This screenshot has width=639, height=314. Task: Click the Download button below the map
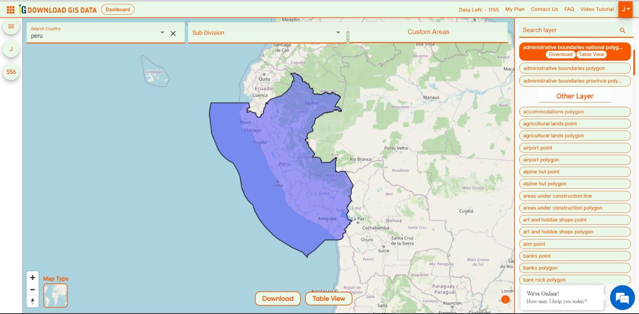pyautogui.click(x=278, y=299)
